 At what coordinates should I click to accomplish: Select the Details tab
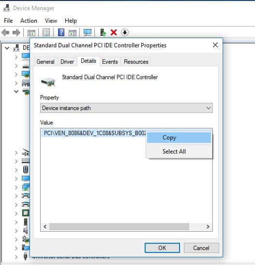coord(89,61)
